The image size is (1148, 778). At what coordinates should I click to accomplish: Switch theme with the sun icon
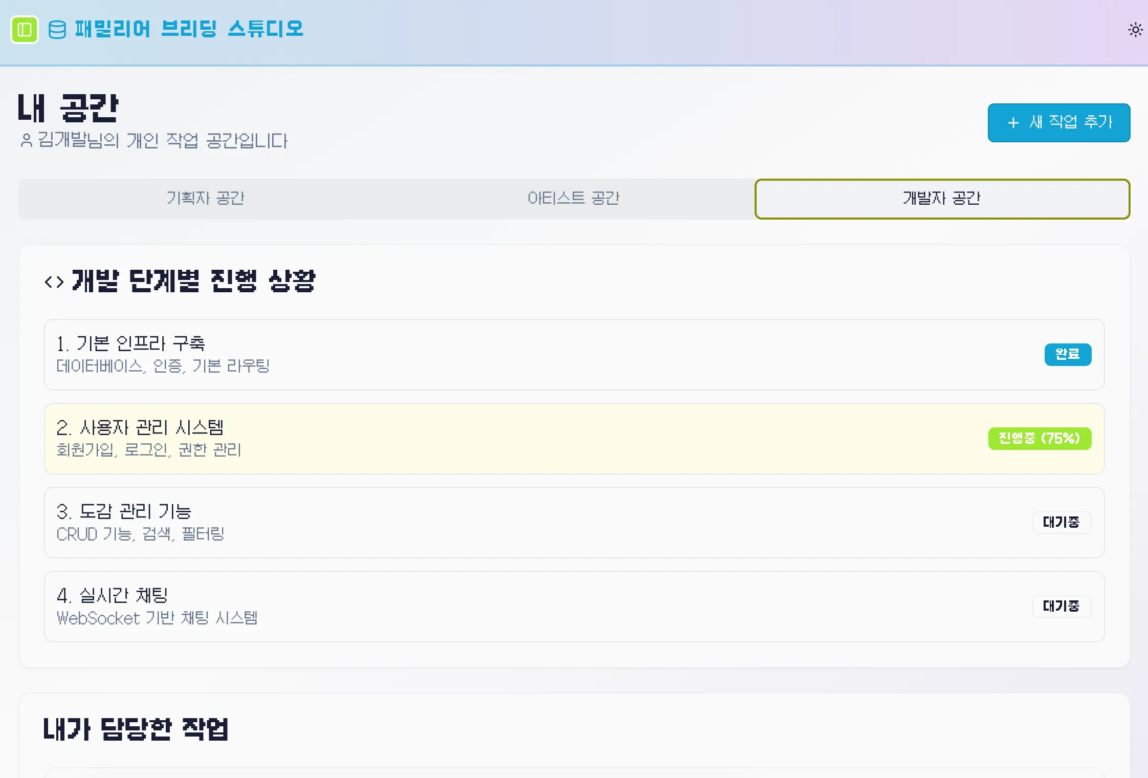1135,30
